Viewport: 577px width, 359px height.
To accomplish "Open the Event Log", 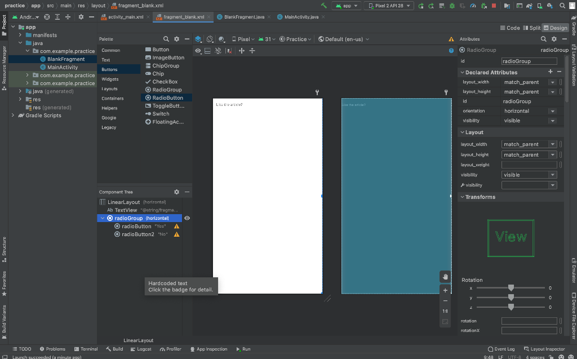I will click(501, 349).
